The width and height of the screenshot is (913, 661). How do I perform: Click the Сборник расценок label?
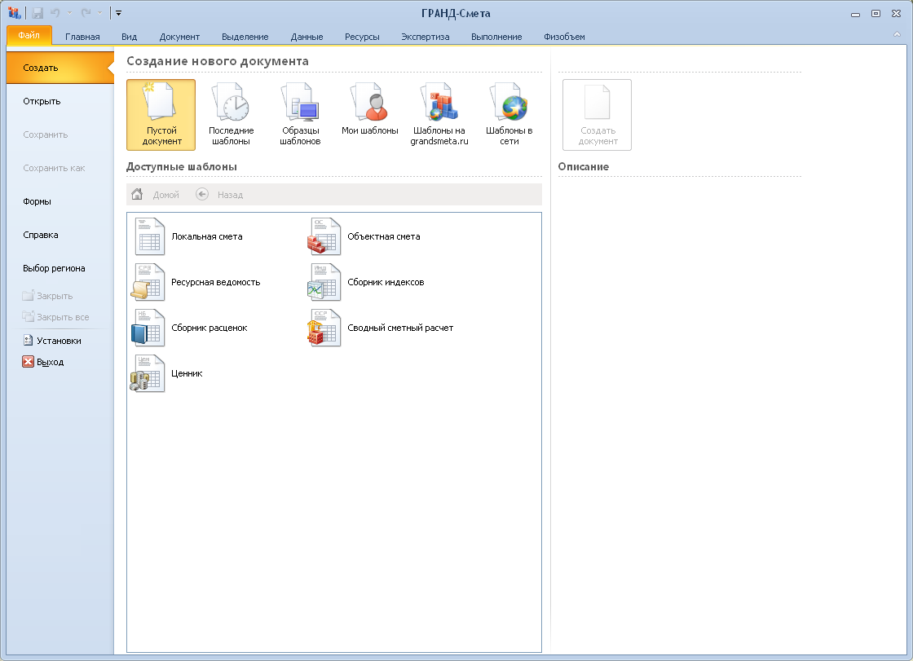click(209, 328)
